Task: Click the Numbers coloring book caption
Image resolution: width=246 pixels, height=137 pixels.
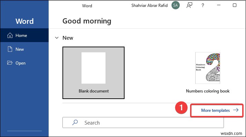Action: (x=208, y=91)
